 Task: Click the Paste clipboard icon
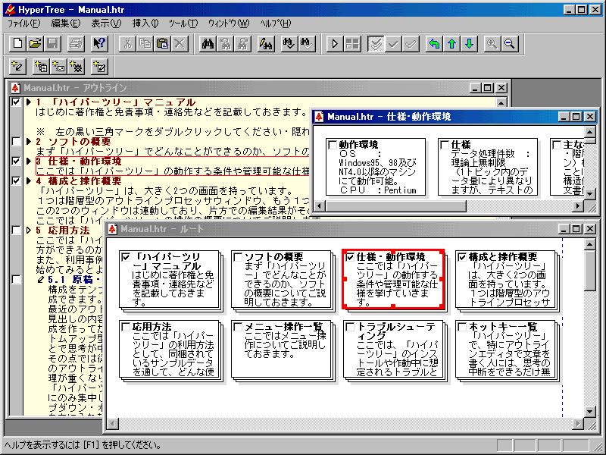click(x=162, y=43)
